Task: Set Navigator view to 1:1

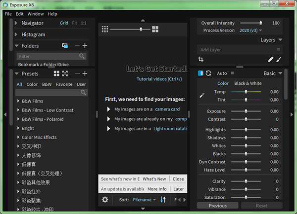Action: click(84, 23)
